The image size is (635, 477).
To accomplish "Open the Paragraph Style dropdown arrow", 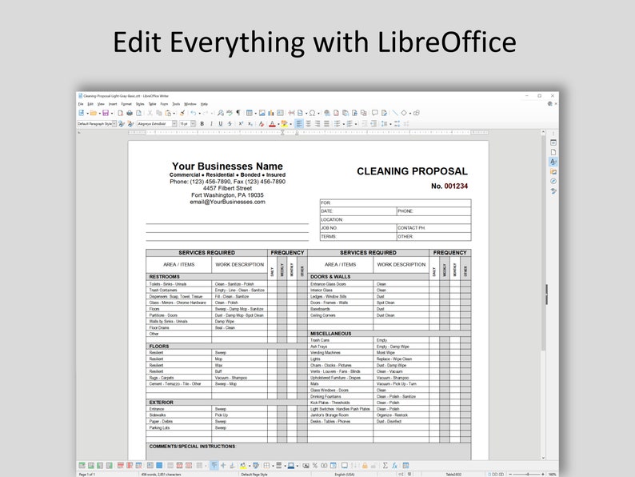I will pos(114,123).
